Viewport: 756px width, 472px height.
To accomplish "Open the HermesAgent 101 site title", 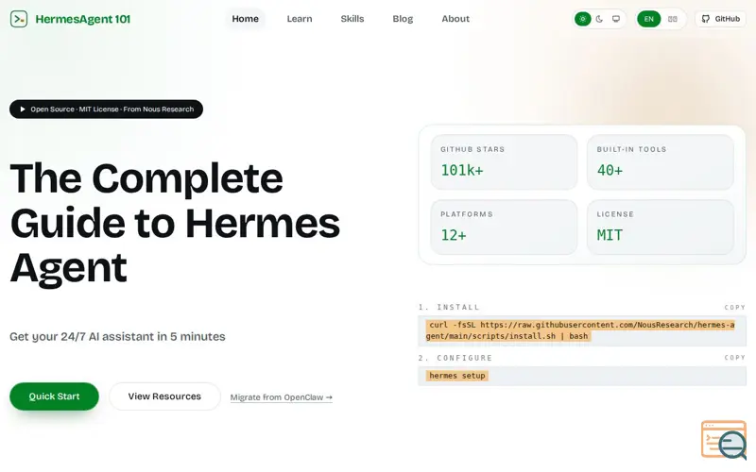I will tap(83, 19).
